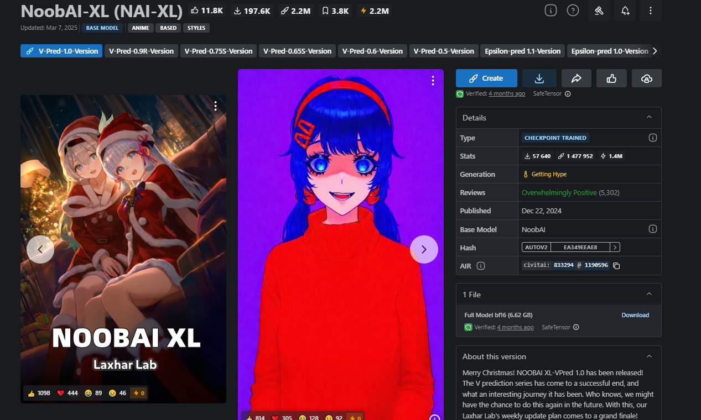Click the 2.2M lightning buzz stat badge
Screen dimensions: 701x420
[x=374, y=11]
